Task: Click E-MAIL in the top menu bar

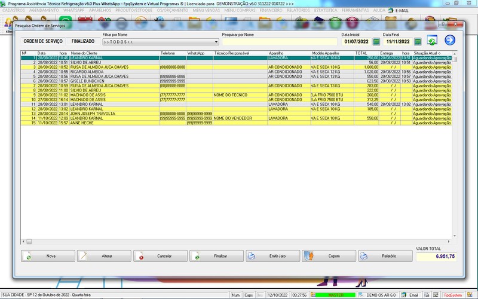Action: click(402, 11)
